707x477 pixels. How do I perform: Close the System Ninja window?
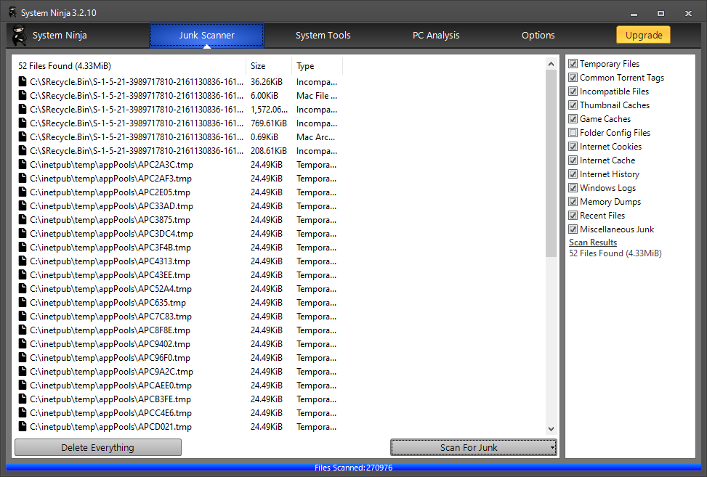pos(688,14)
